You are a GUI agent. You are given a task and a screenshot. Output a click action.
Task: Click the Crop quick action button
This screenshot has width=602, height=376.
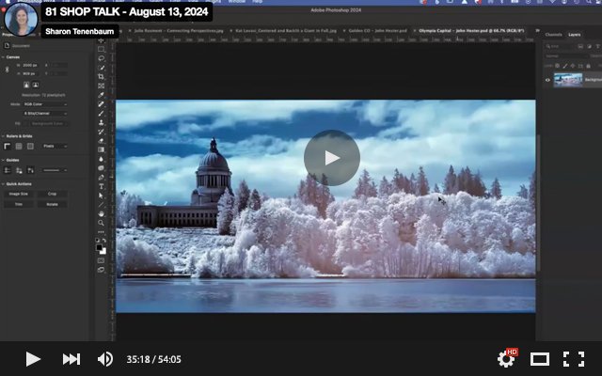[x=53, y=195]
